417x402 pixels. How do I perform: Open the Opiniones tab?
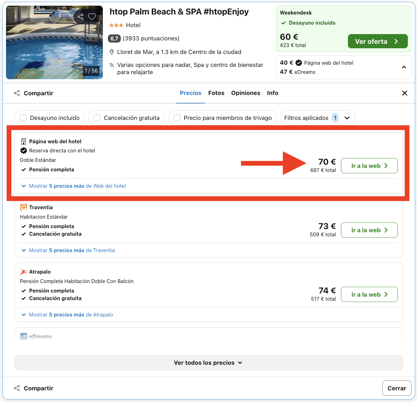[x=246, y=93]
